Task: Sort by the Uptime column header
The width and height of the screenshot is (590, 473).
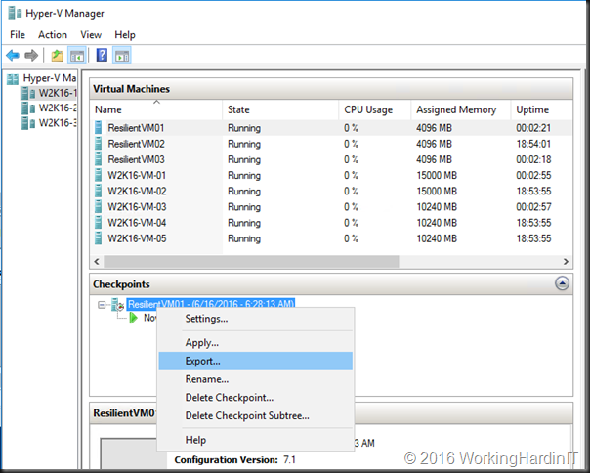Action: (542, 109)
